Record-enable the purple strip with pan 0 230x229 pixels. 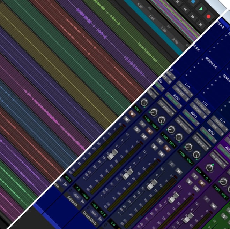coord(201,183)
